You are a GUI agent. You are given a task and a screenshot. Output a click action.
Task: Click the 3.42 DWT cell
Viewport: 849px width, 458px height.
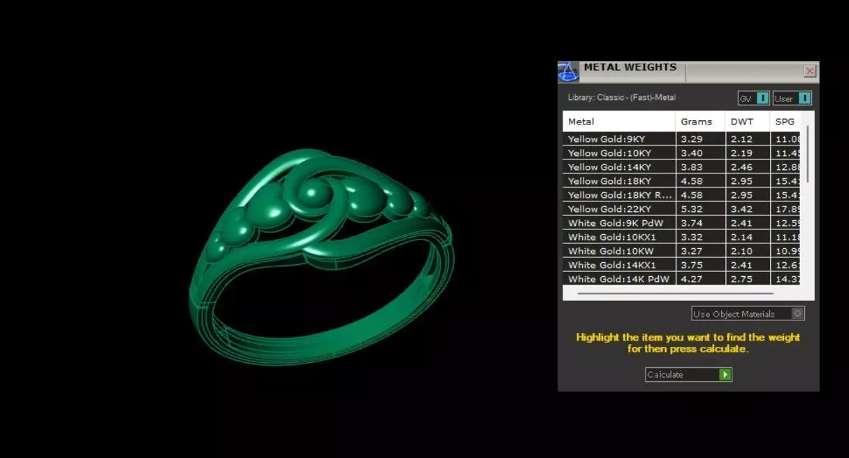tap(748, 209)
